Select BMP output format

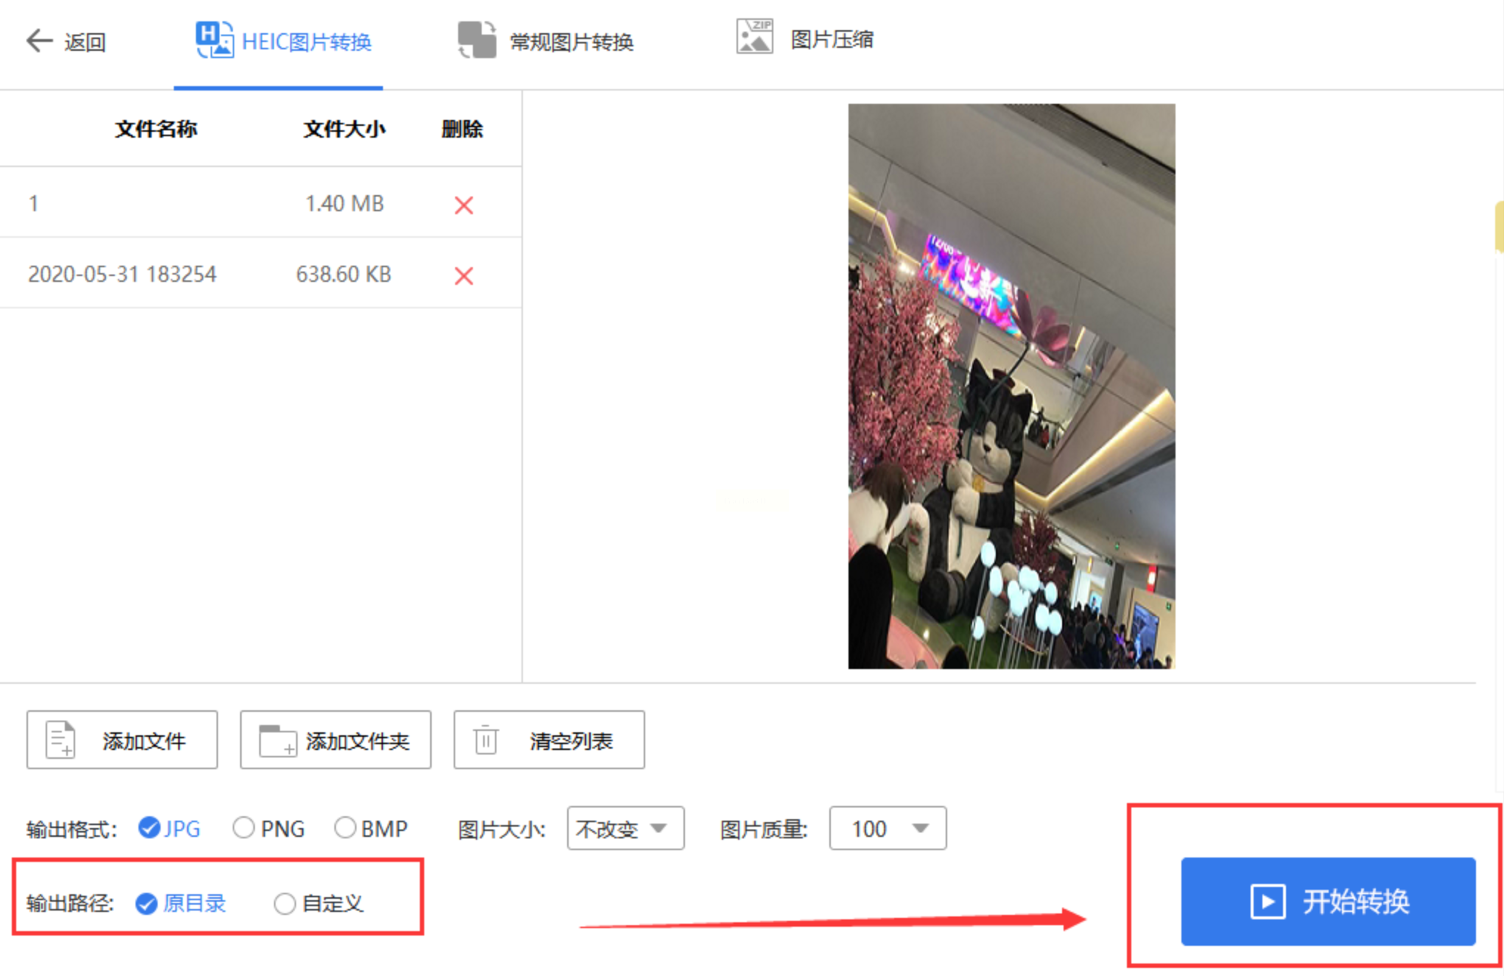tap(345, 828)
